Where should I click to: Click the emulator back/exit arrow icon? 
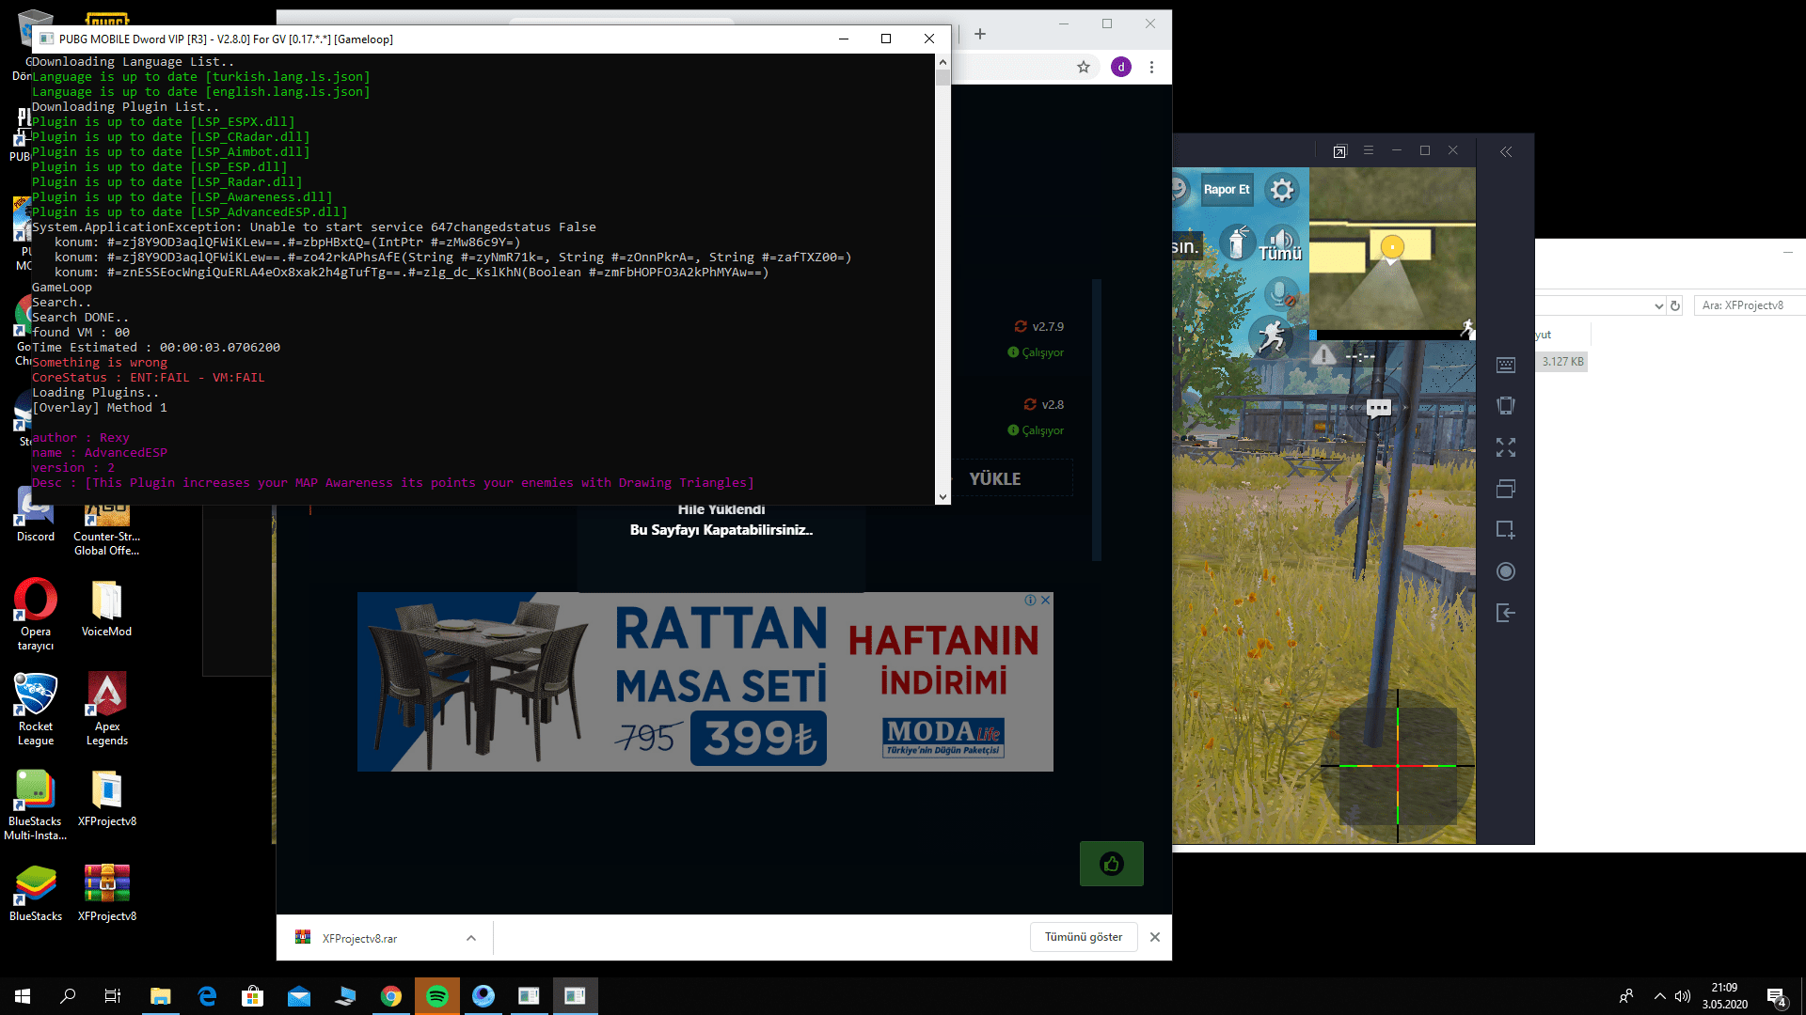(x=1506, y=613)
